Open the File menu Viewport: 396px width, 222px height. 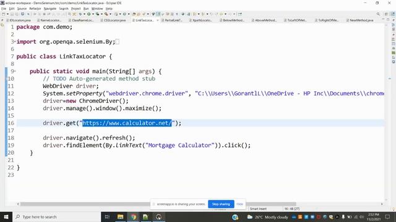click(4, 9)
